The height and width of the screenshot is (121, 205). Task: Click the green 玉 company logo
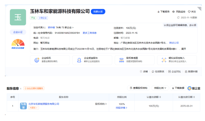point(18,17)
